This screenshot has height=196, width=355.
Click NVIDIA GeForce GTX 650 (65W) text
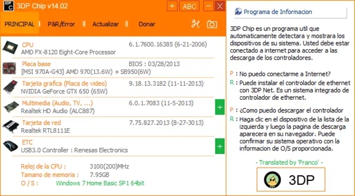click(64, 92)
